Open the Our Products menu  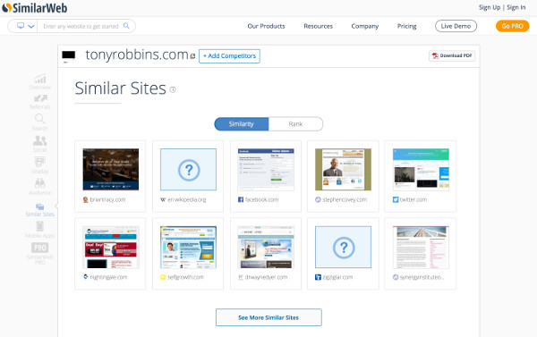pyautogui.click(x=266, y=26)
